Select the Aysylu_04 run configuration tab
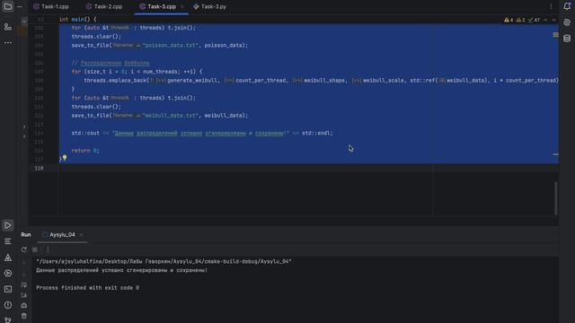The image size is (575, 323). pyautogui.click(x=62, y=235)
